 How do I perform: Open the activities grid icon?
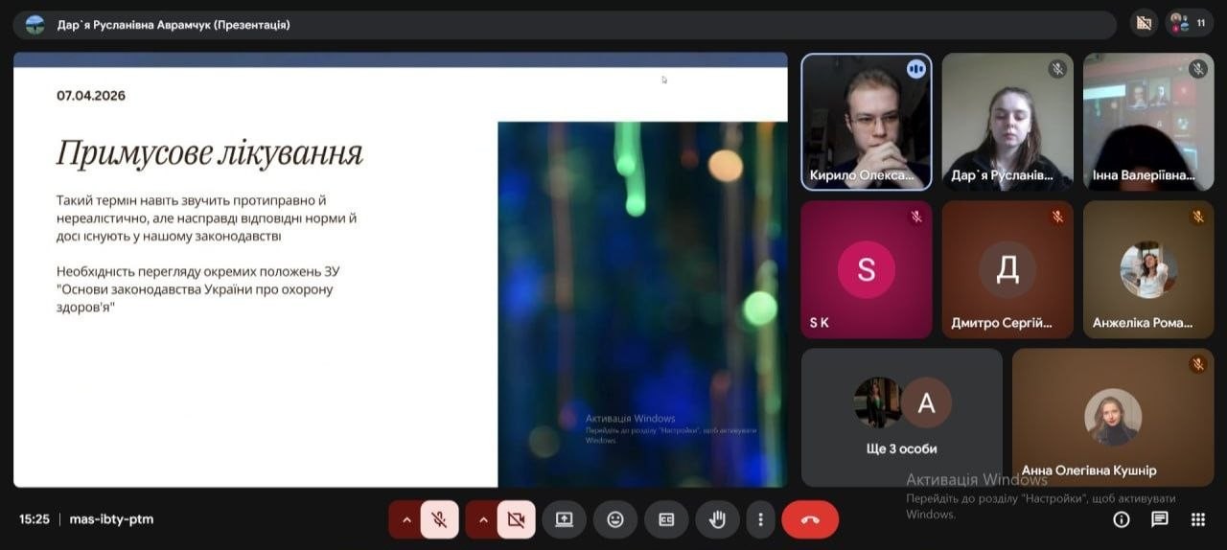[x=1197, y=519]
